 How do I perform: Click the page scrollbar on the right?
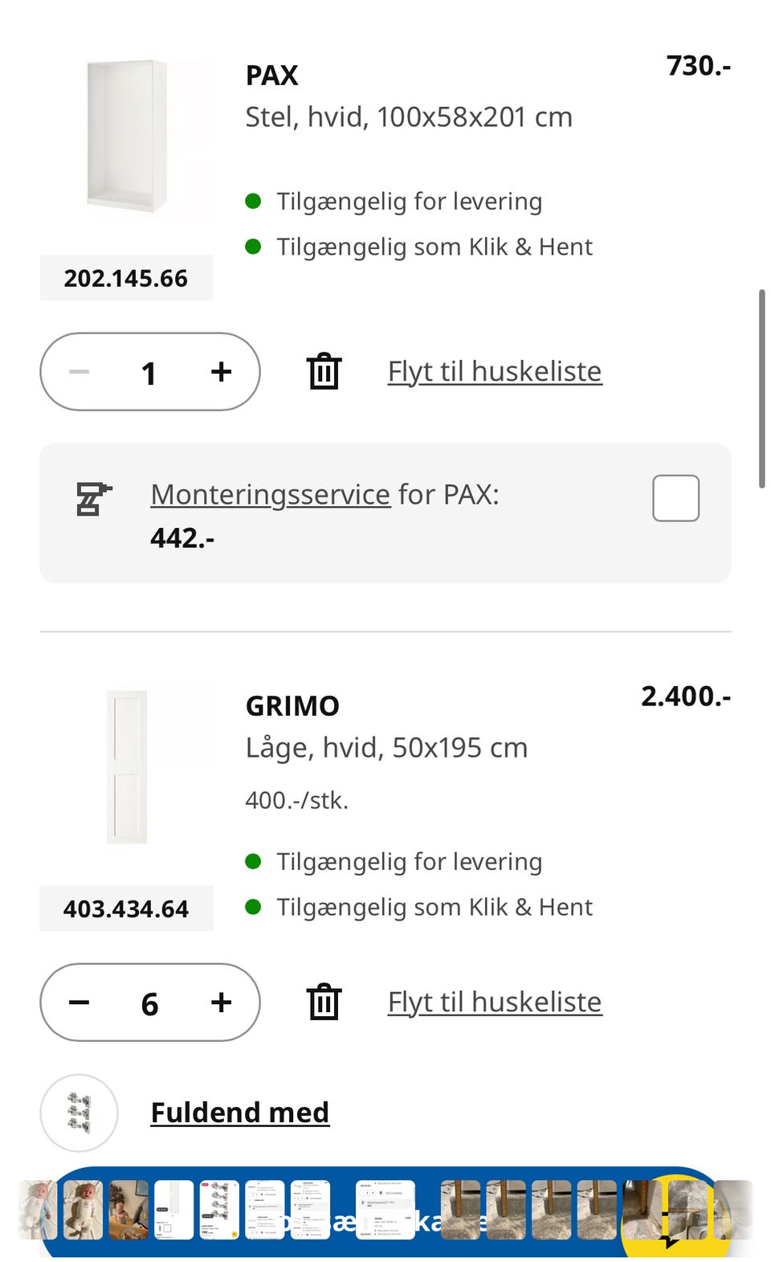click(761, 388)
